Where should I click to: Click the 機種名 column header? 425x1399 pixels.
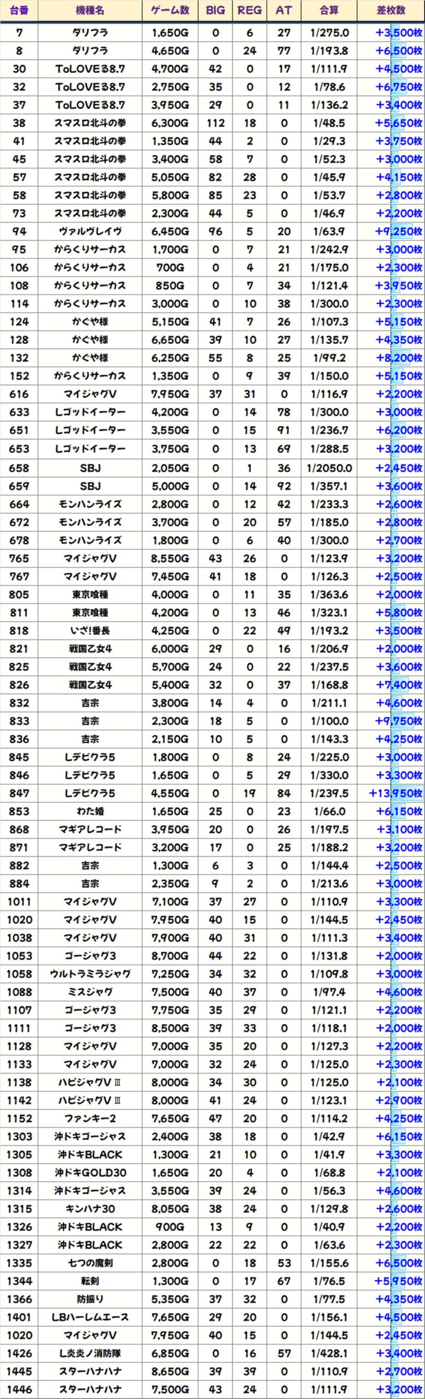[90, 10]
